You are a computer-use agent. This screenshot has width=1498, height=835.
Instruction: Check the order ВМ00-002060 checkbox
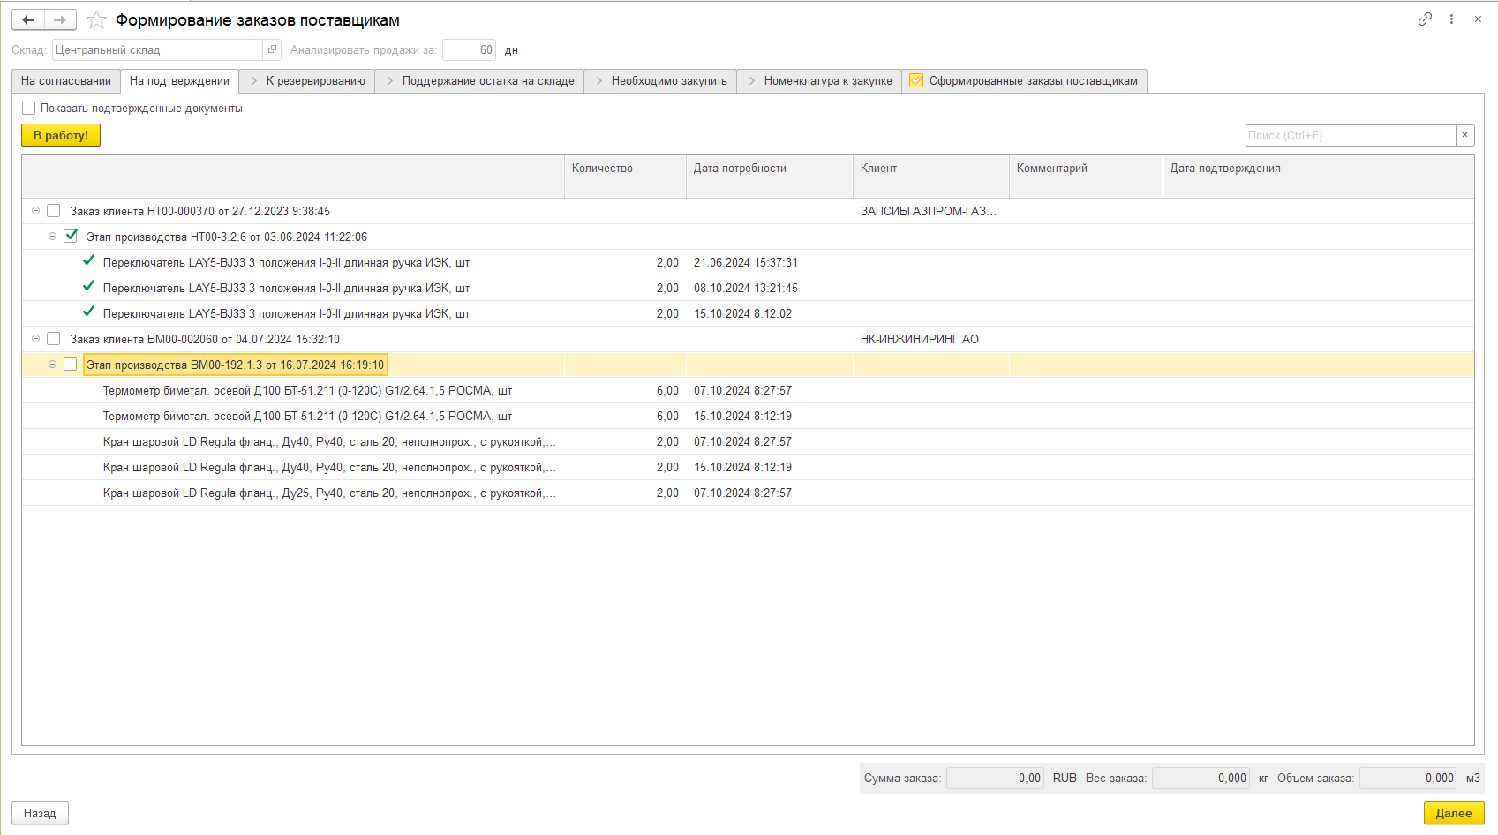[x=54, y=339]
